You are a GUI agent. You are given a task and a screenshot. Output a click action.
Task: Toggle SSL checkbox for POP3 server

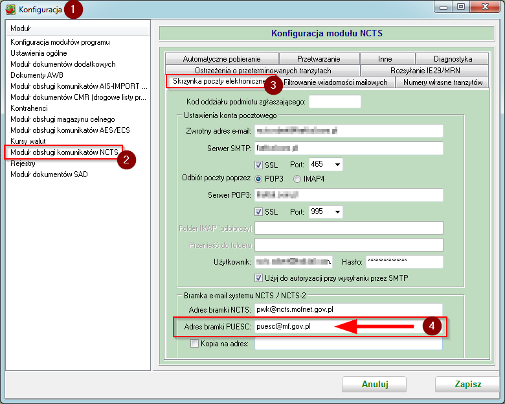click(x=258, y=211)
